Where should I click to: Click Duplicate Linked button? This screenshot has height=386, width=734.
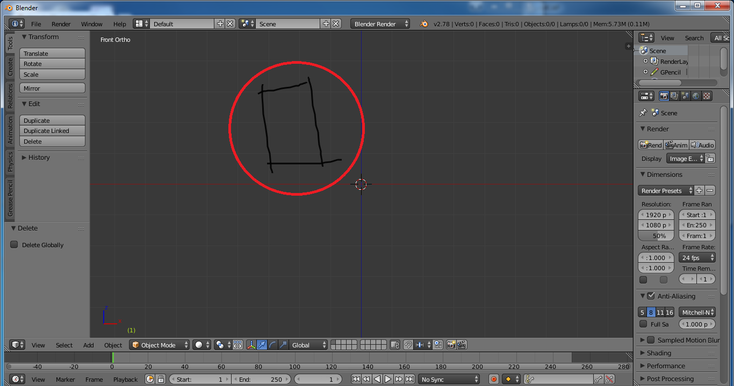pos(53,131)
